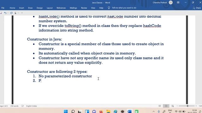Click the underlined word 'toString()'
The width and height of the screenshot is (202, 113).
point(73,26)
